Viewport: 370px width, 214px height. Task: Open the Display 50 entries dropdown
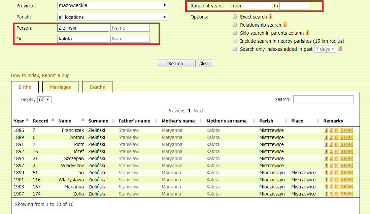click(x=44, y=100)
